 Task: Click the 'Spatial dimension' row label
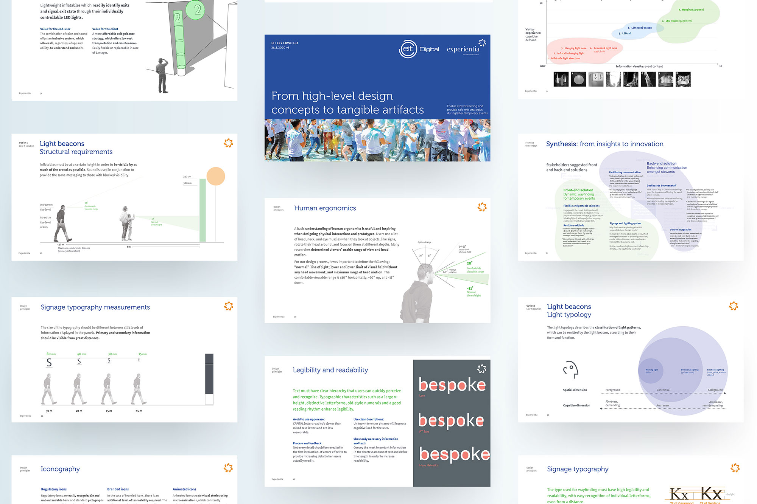[575, 390]
